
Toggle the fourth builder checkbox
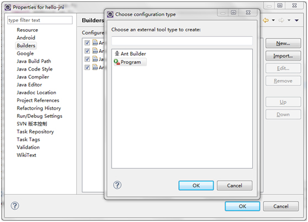pyautogui.click(x=87, y=67)
